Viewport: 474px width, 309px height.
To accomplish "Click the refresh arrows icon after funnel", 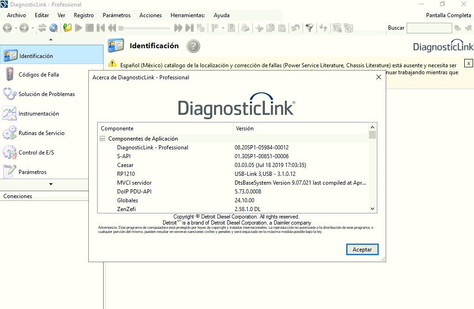I will pyautogui.click(x=323, y=28).
